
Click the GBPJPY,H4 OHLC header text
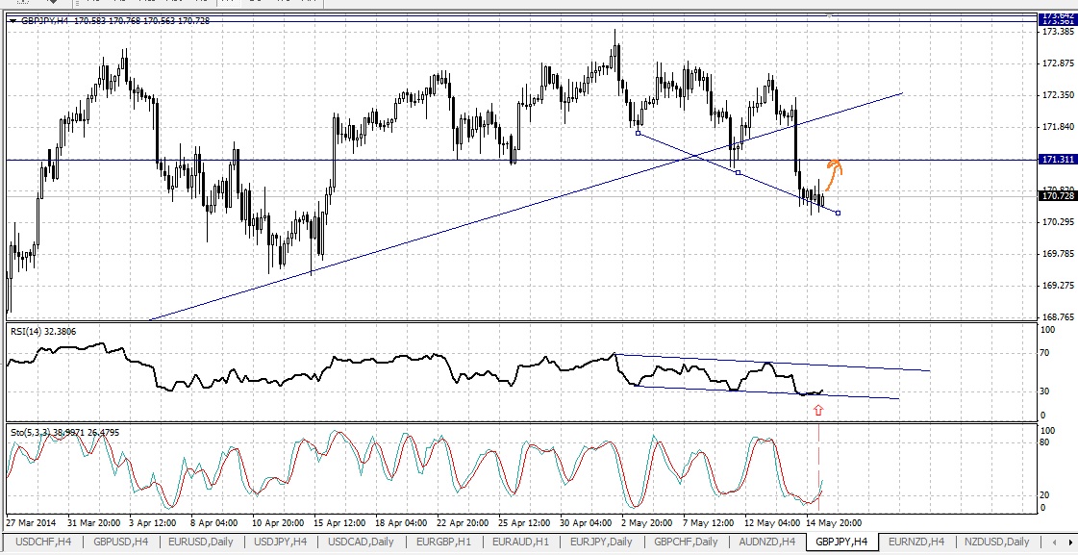[115, 21]
